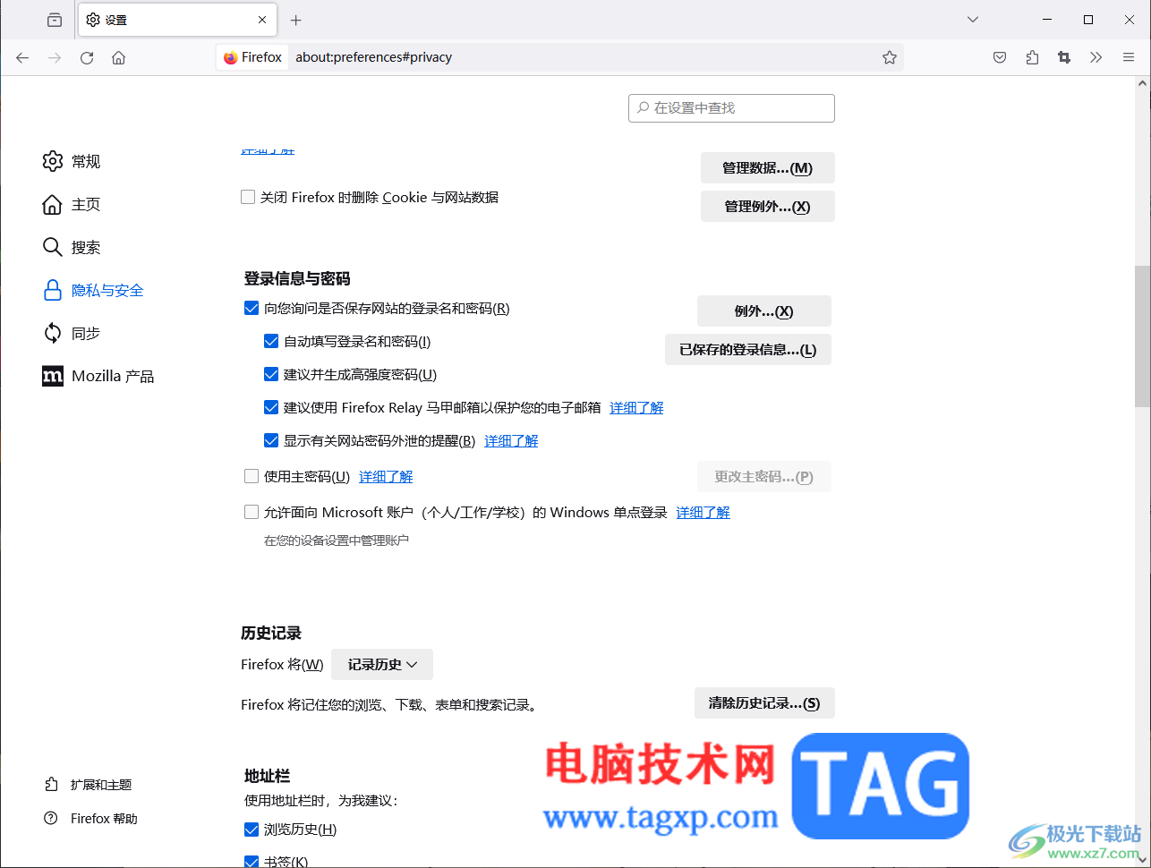Click the screenshot crop toolbar icon
This screenshot has width=1151, height=868.
(x=1064, y=57)
